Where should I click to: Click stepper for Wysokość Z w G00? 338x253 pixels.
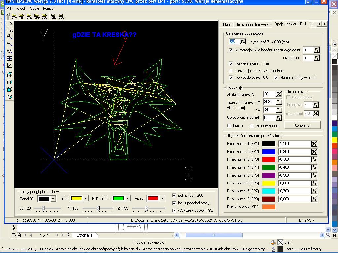(x=243, y=42)
